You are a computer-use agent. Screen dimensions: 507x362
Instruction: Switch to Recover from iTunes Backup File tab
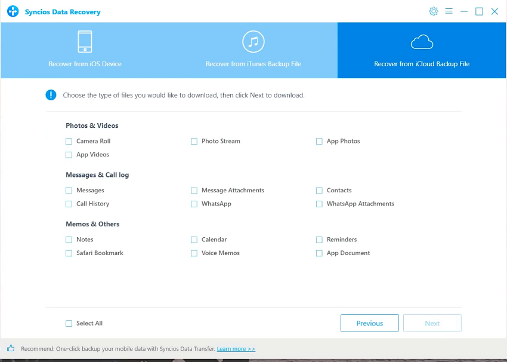coord(253,50)
